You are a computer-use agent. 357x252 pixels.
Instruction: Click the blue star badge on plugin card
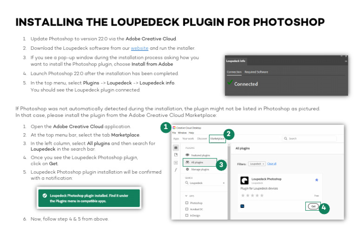[317, 180]
